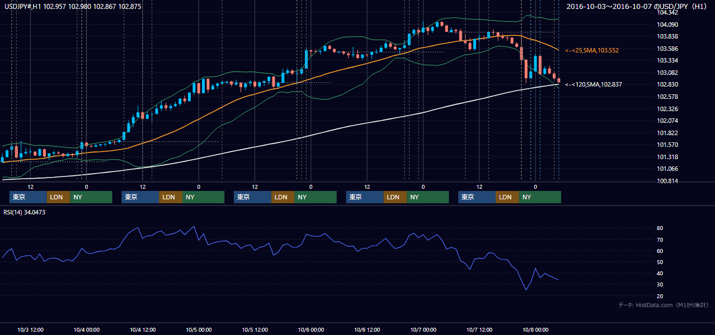
Task: Click price axis value 101.066
Action: pyautogui.click(x=668, y=169)
